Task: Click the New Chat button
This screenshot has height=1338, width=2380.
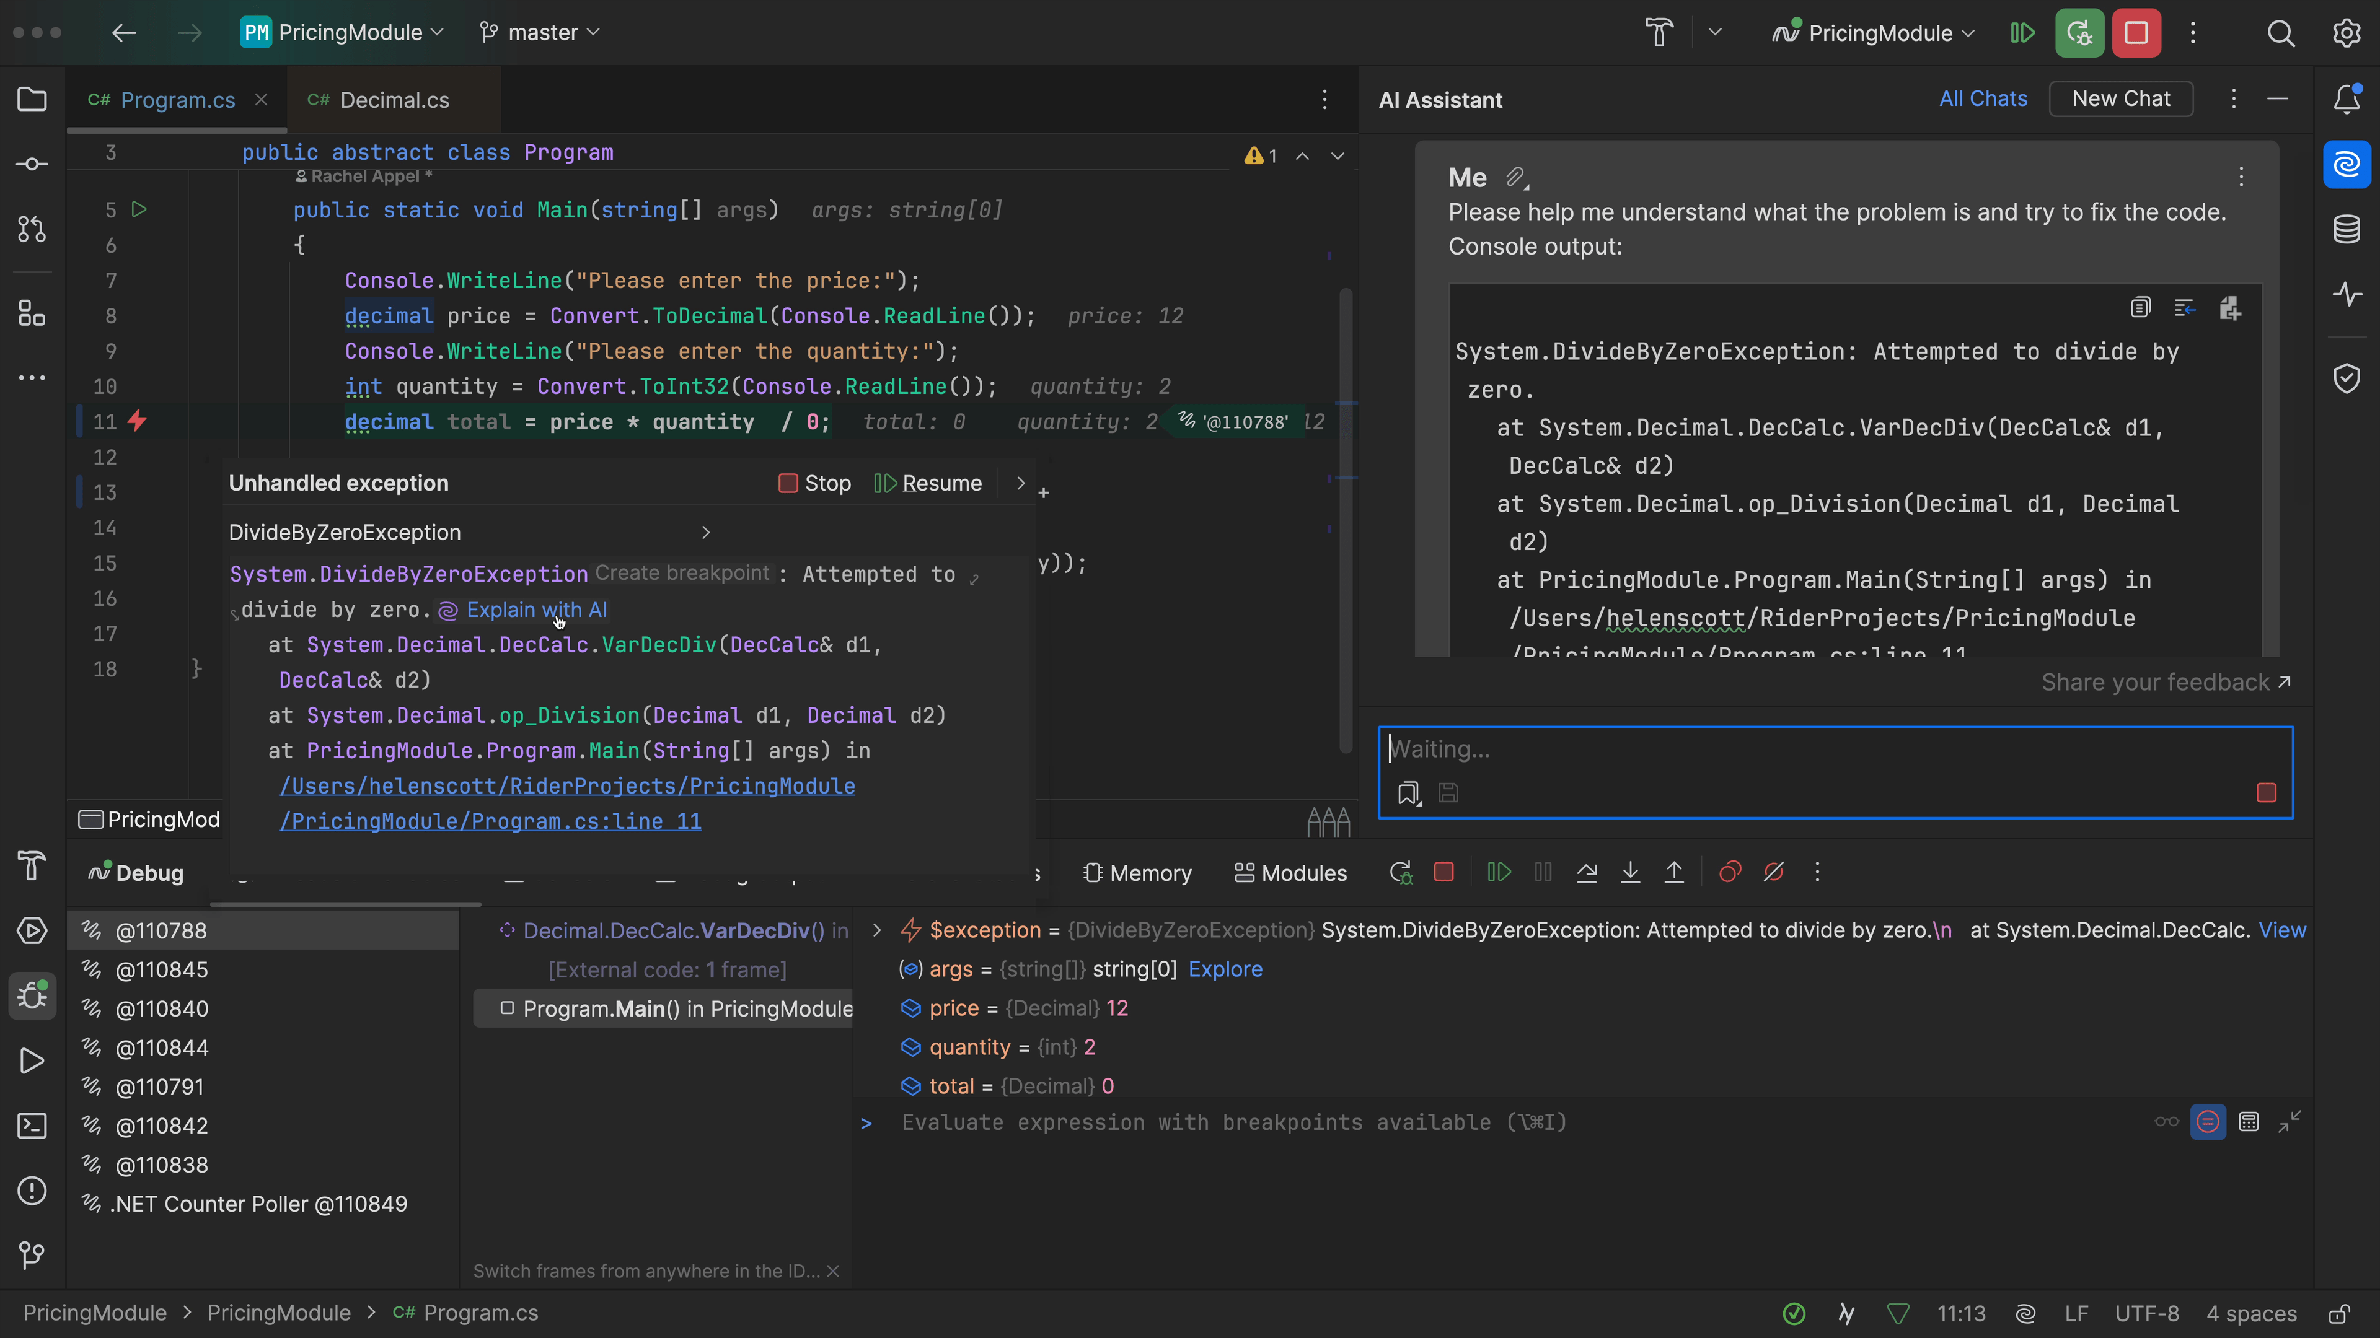Action: 2120,99
